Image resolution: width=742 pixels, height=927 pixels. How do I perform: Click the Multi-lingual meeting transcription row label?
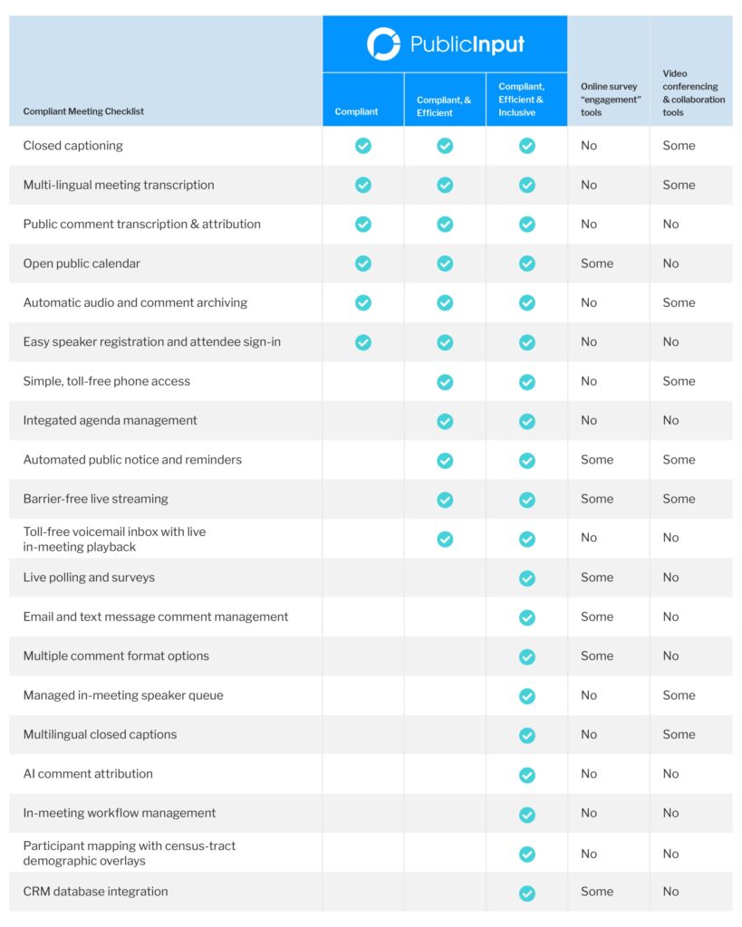pyautogui.click(x=119, y=185)
